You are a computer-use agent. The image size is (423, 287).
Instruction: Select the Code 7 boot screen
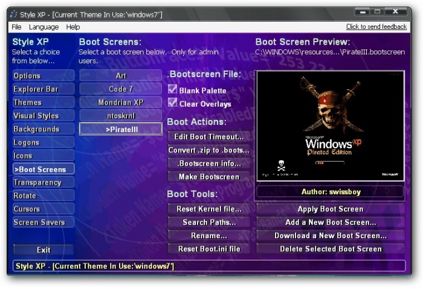[121, 89]
